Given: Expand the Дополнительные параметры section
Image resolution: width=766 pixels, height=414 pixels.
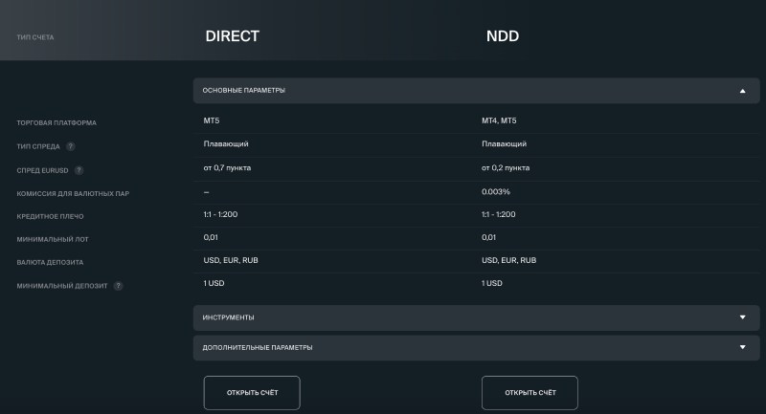Looking at the screenshot, I should (x=742, y=347).
